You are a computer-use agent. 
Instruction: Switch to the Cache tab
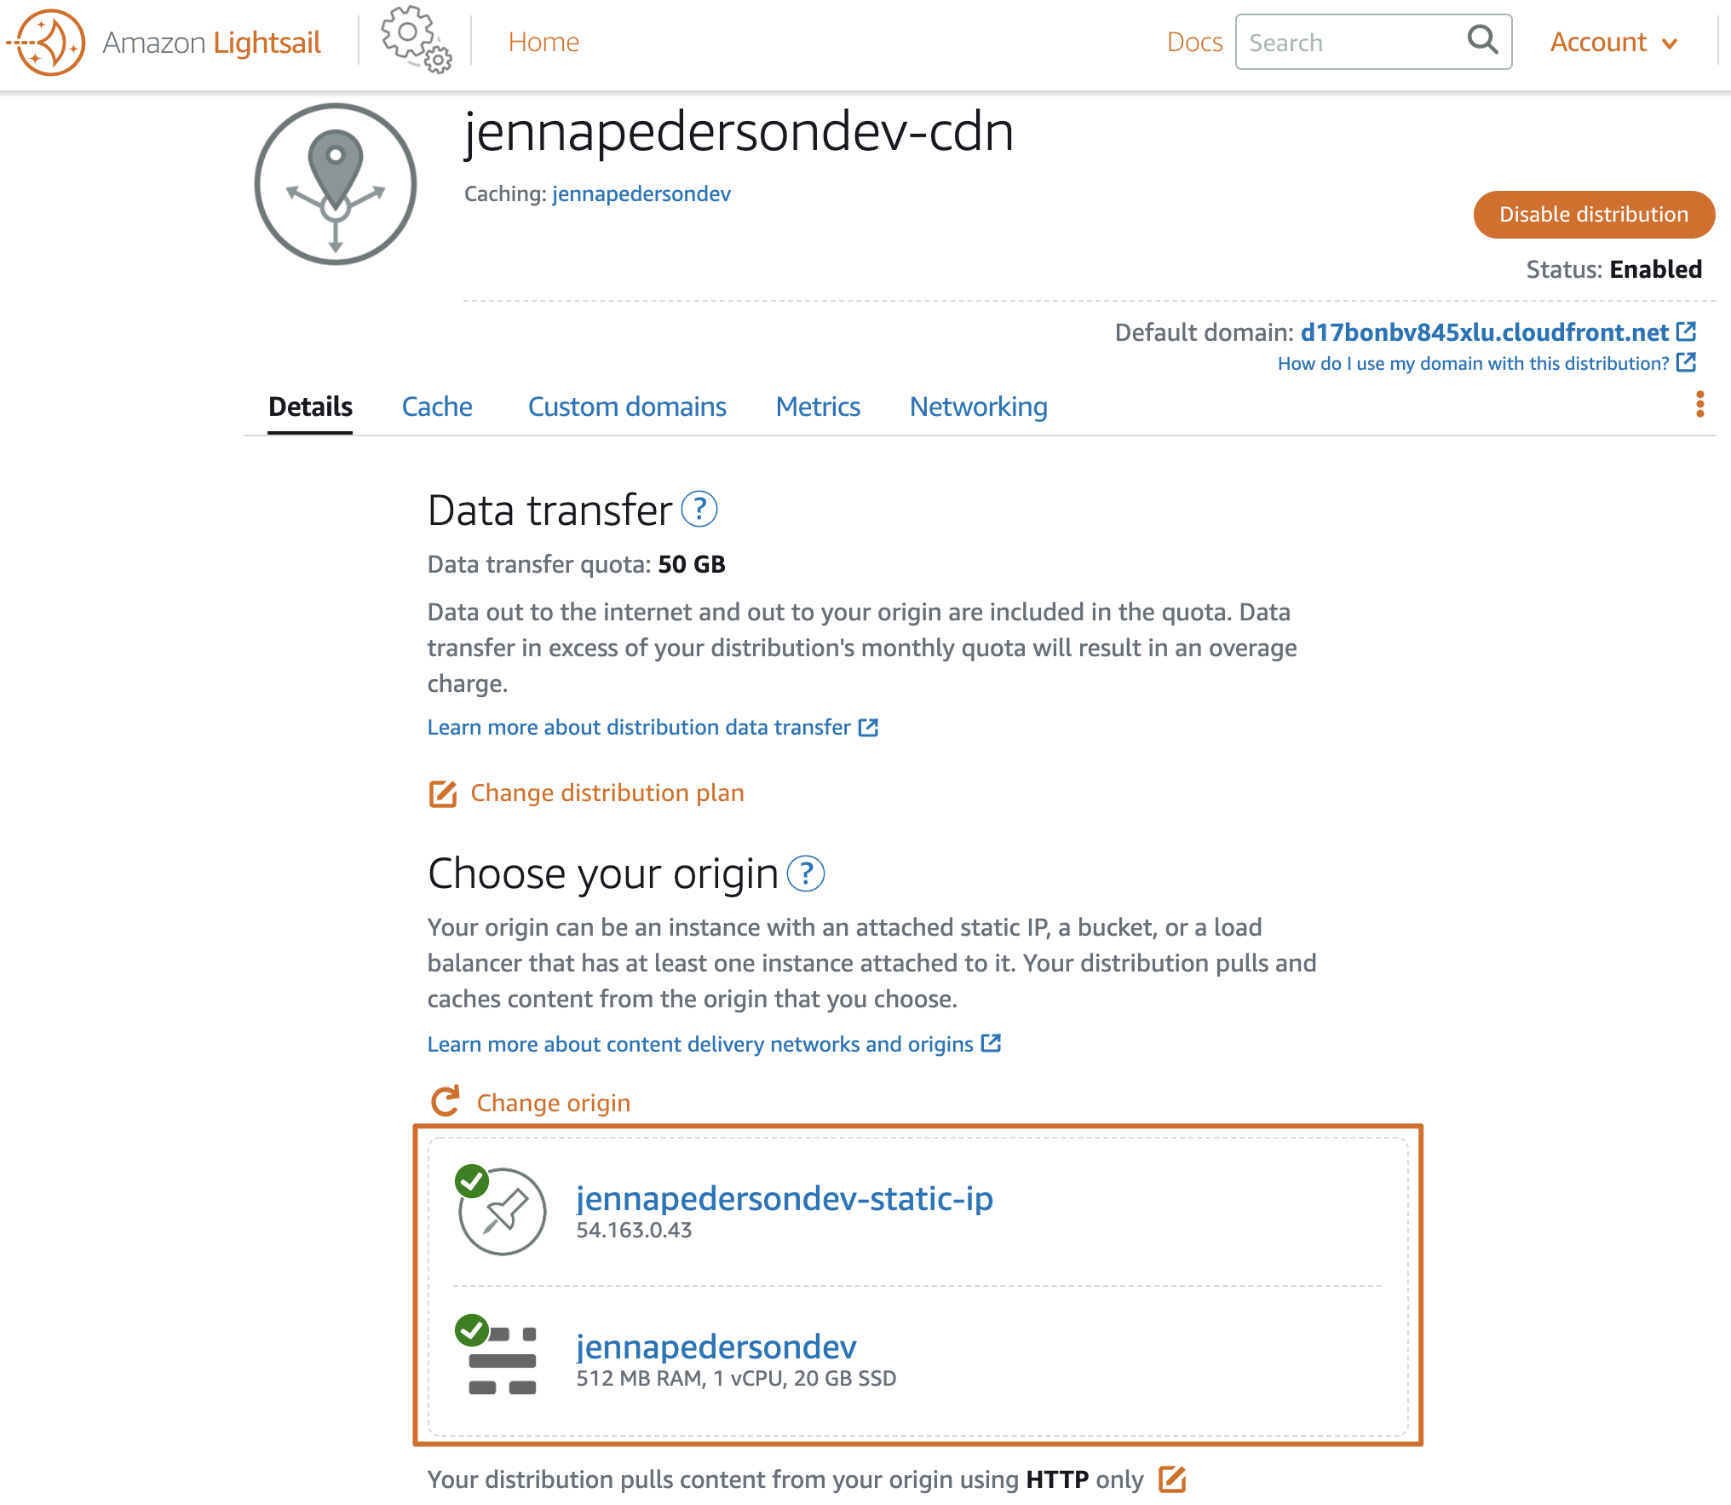437,407
